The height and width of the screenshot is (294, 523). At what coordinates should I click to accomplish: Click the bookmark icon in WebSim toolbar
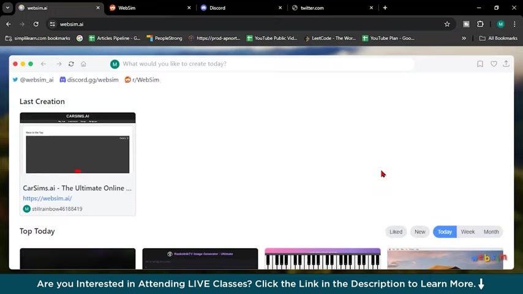[x=480, y=64]
